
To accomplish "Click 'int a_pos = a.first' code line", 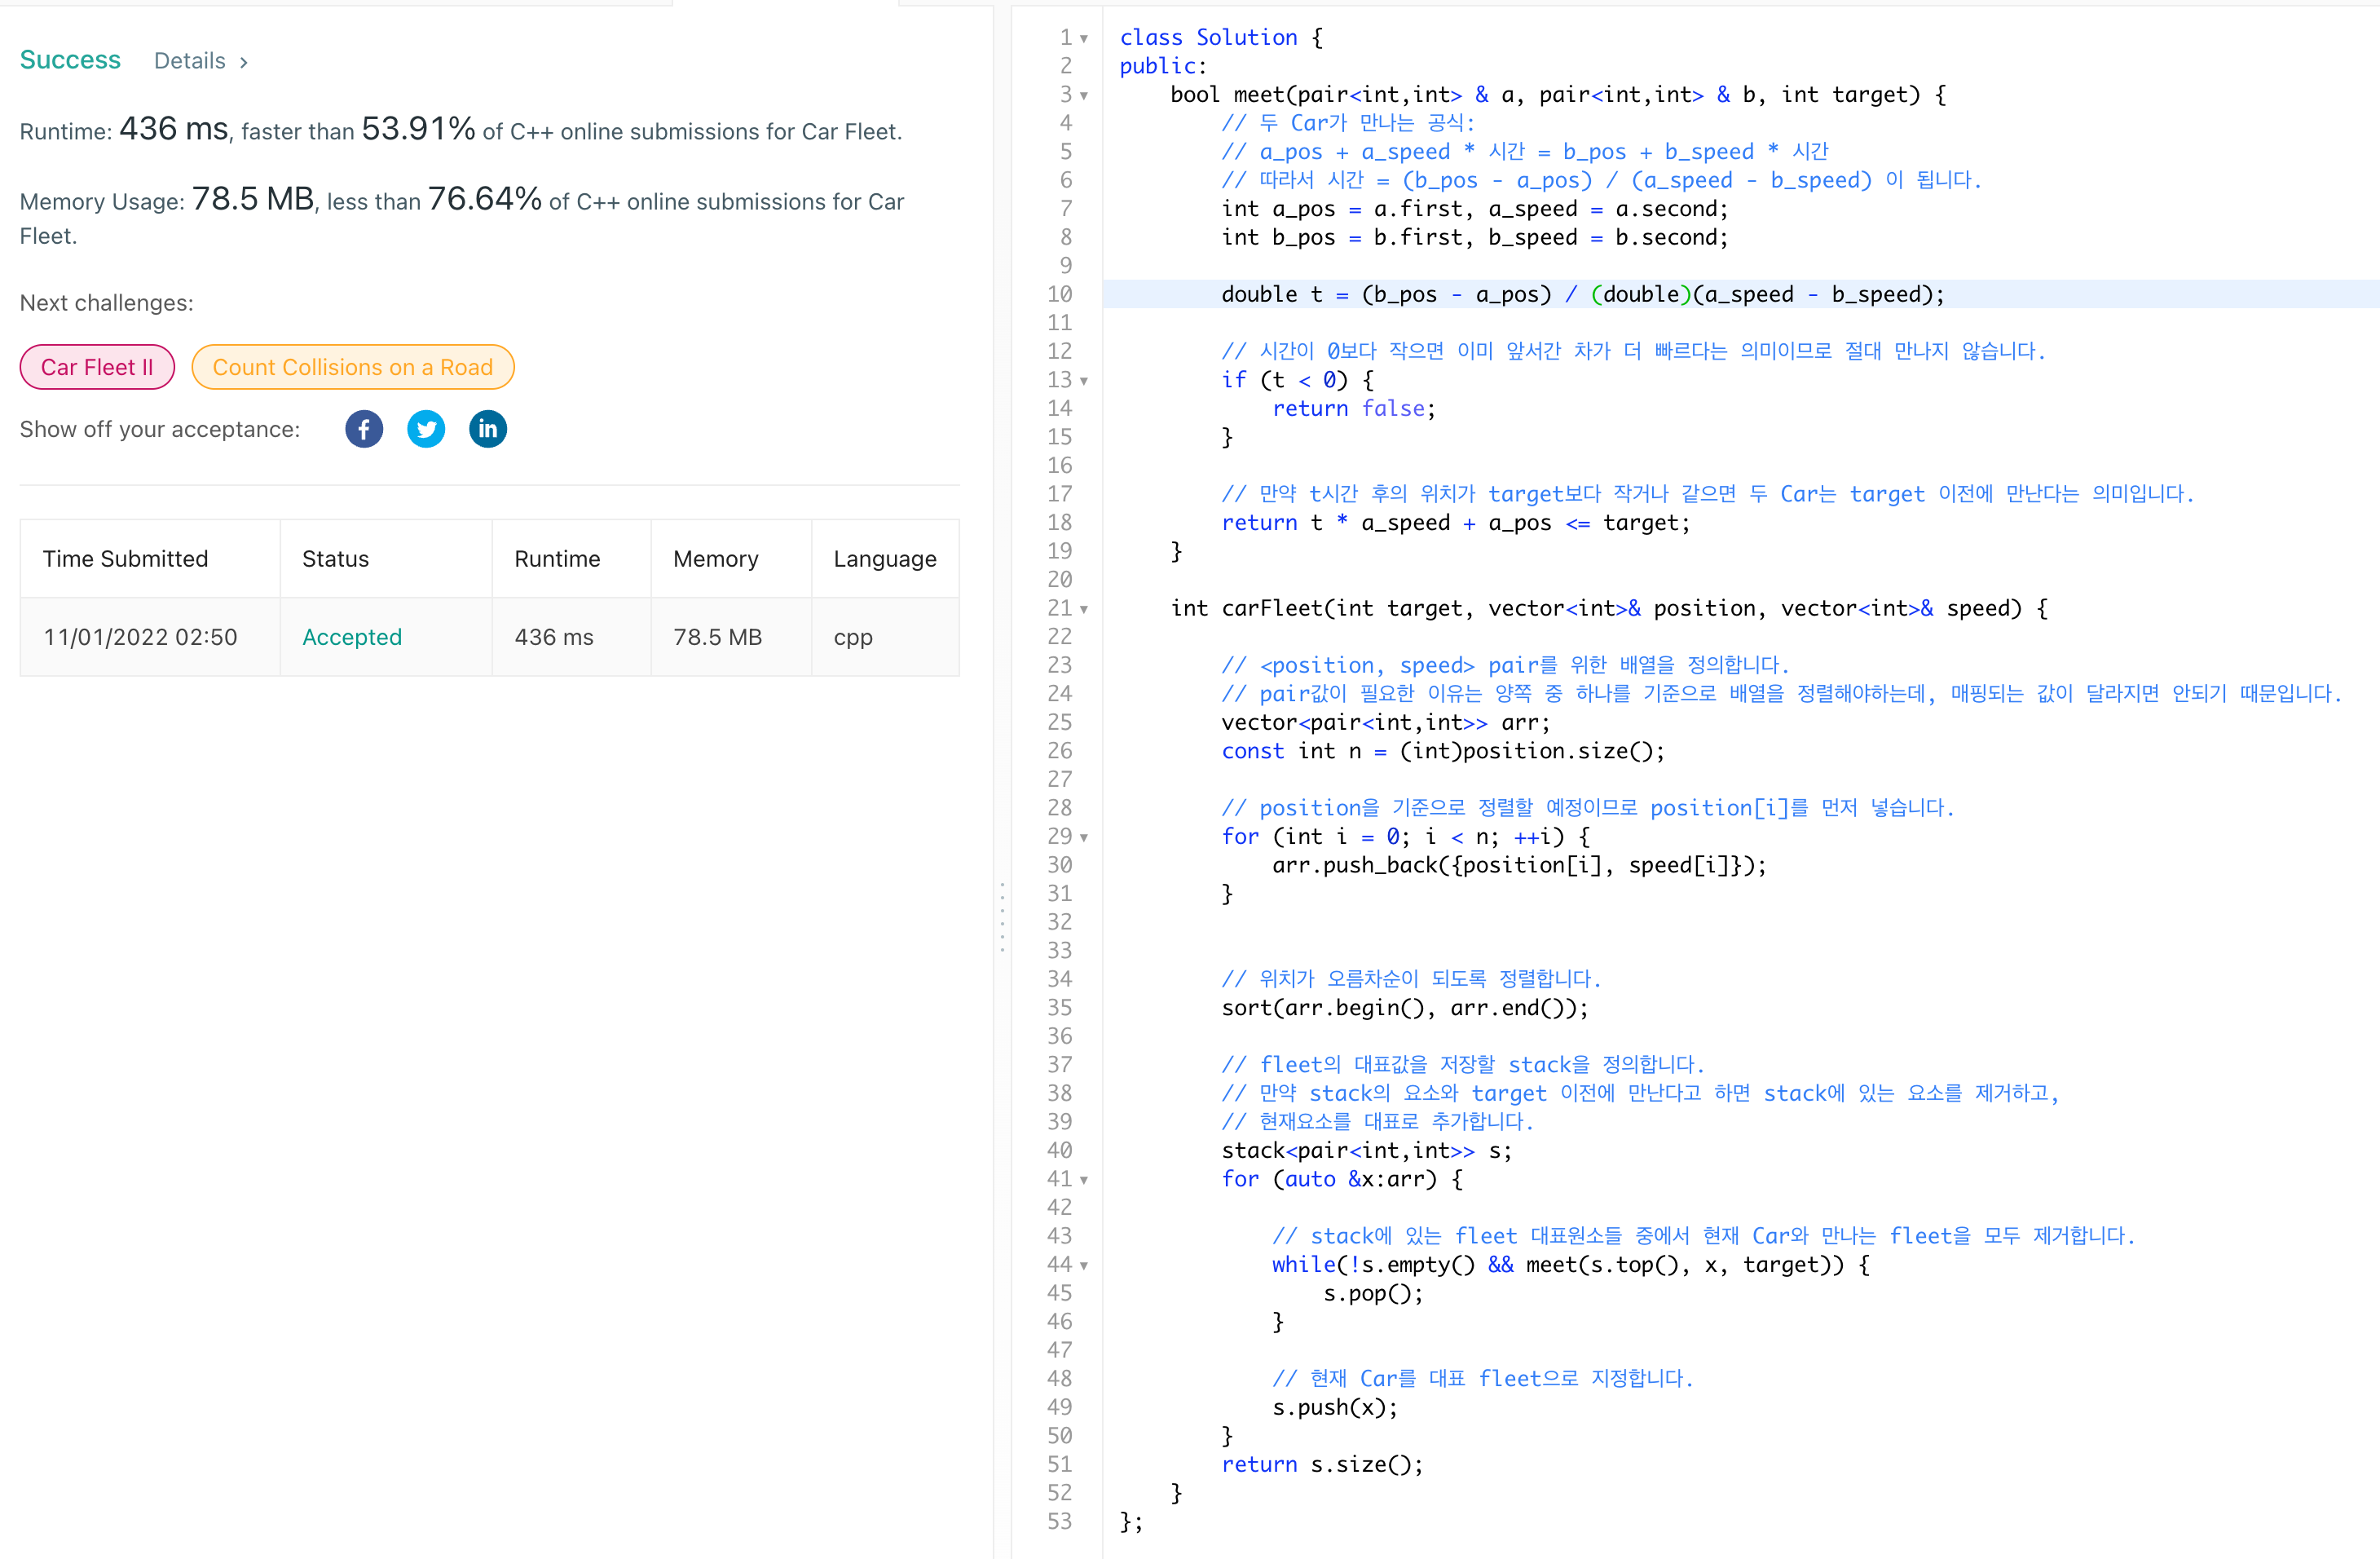I will point(1474,208).
